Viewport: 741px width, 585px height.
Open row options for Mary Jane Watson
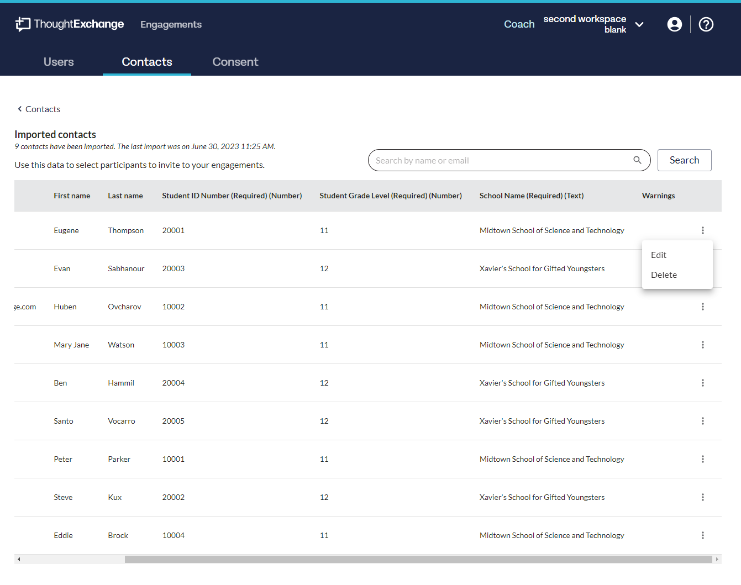point(702,345)
